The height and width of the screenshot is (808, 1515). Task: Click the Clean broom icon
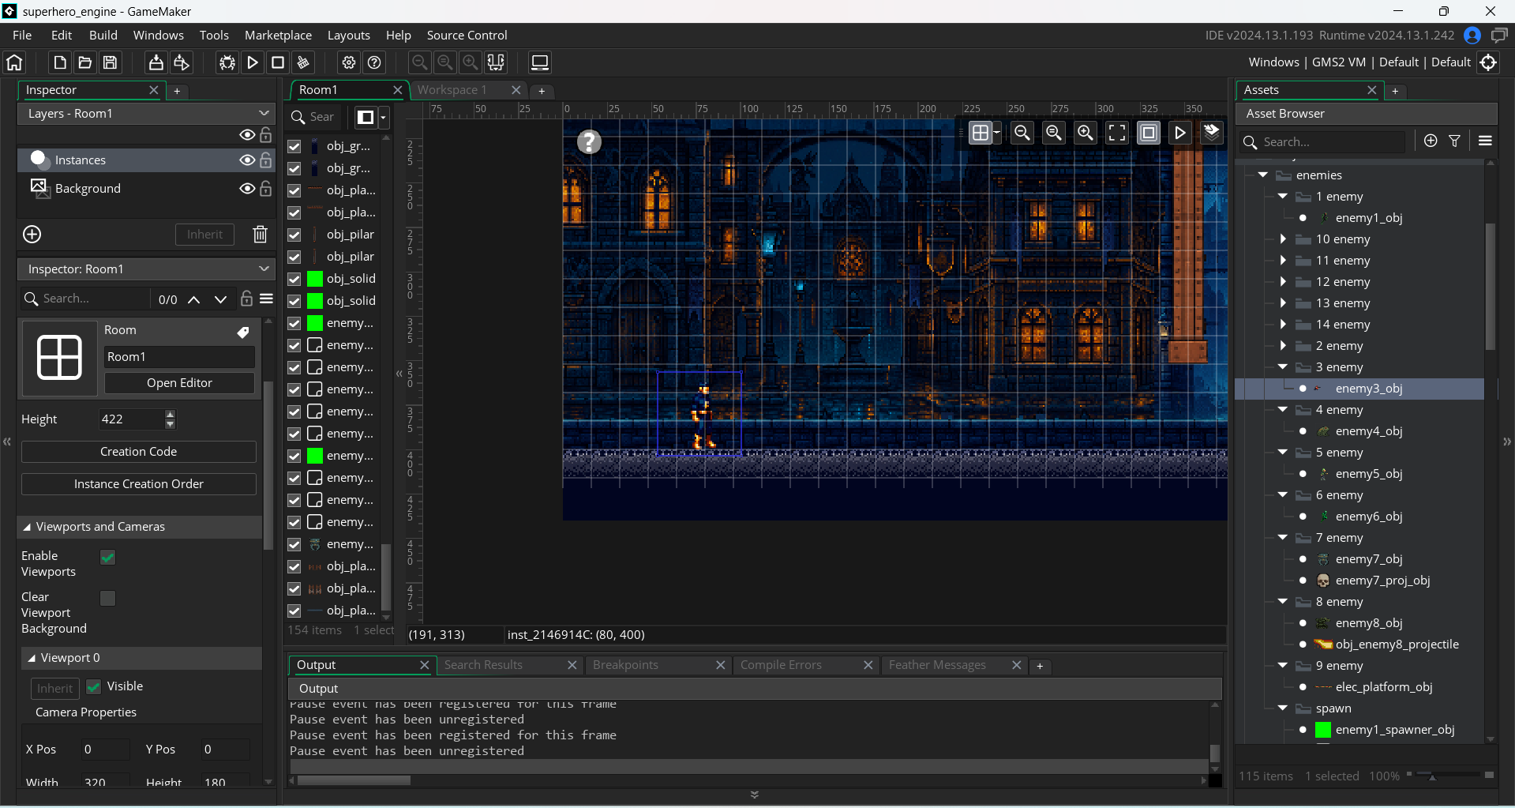303,62
